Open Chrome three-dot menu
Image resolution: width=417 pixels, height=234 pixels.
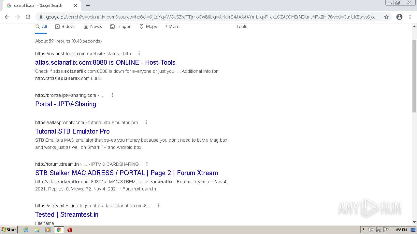[x=410, y=17]
